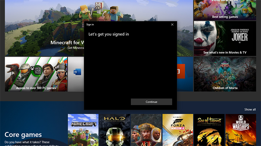Open the Minecraft game cover
Screen dimensions: 261x146
pos(83,130)
